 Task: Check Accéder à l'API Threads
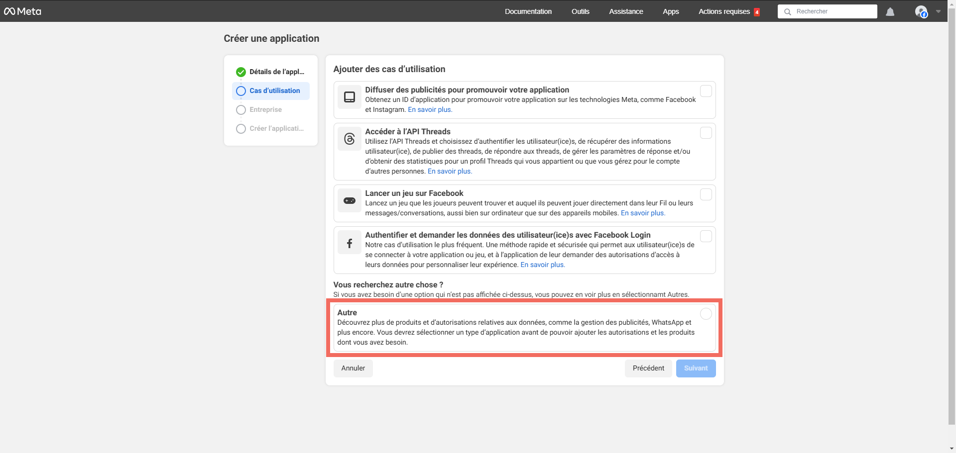(x=706, y=133)
